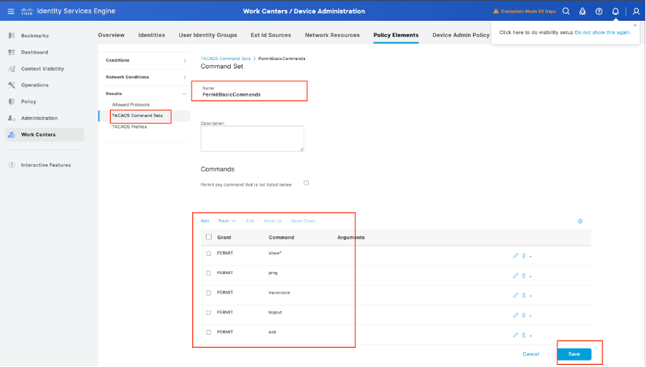Check the ping command row checkbox
646x367 pixels.
tap(209, 273)
